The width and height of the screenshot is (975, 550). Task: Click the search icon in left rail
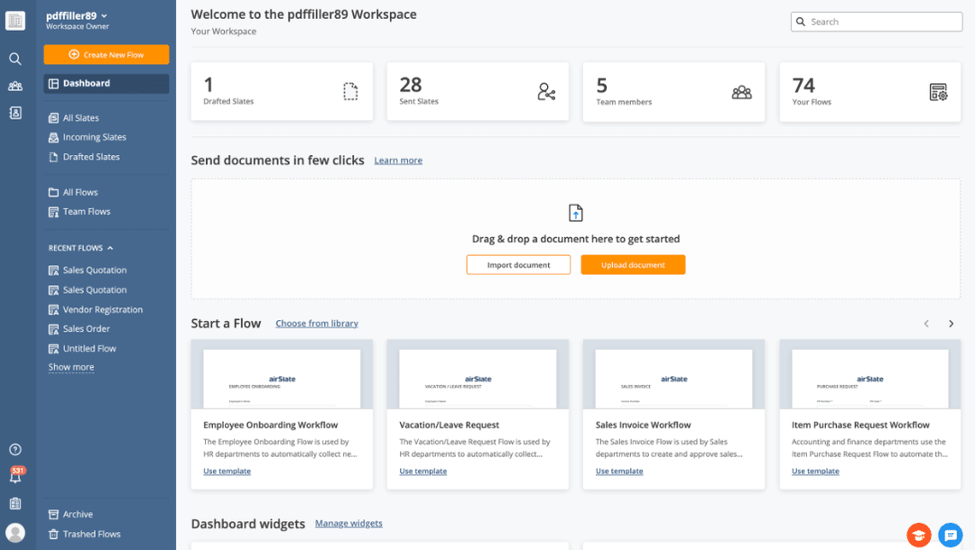click(x=15, y=59)
